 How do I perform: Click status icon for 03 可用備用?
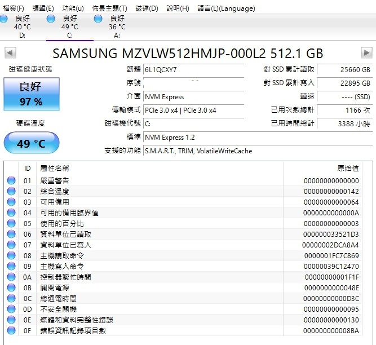click(x=11, y=202)
